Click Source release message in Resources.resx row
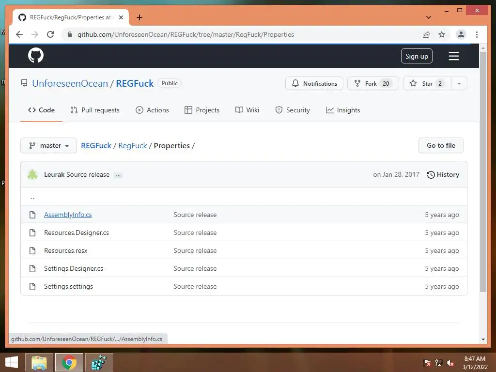The width and height of the screenshot is (496, 372). (x=195, y=250)
